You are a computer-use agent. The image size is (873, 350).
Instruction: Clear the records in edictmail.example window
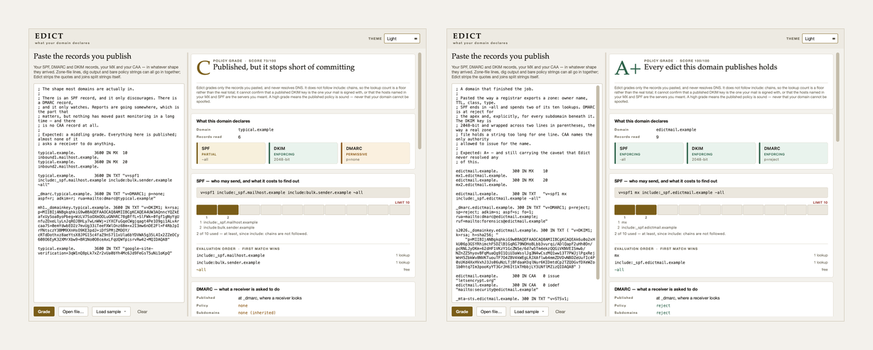[x=560, y=312]
